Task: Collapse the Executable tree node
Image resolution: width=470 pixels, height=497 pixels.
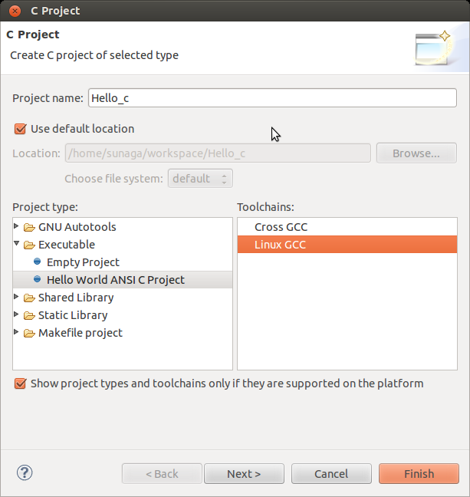Action: 18,245
